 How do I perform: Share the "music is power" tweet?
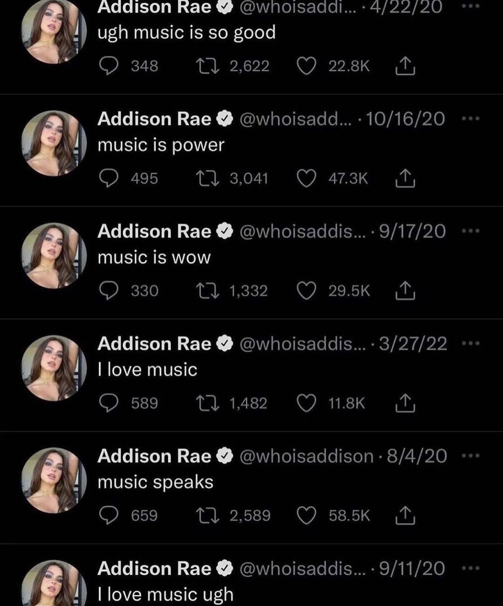point(405,179)
